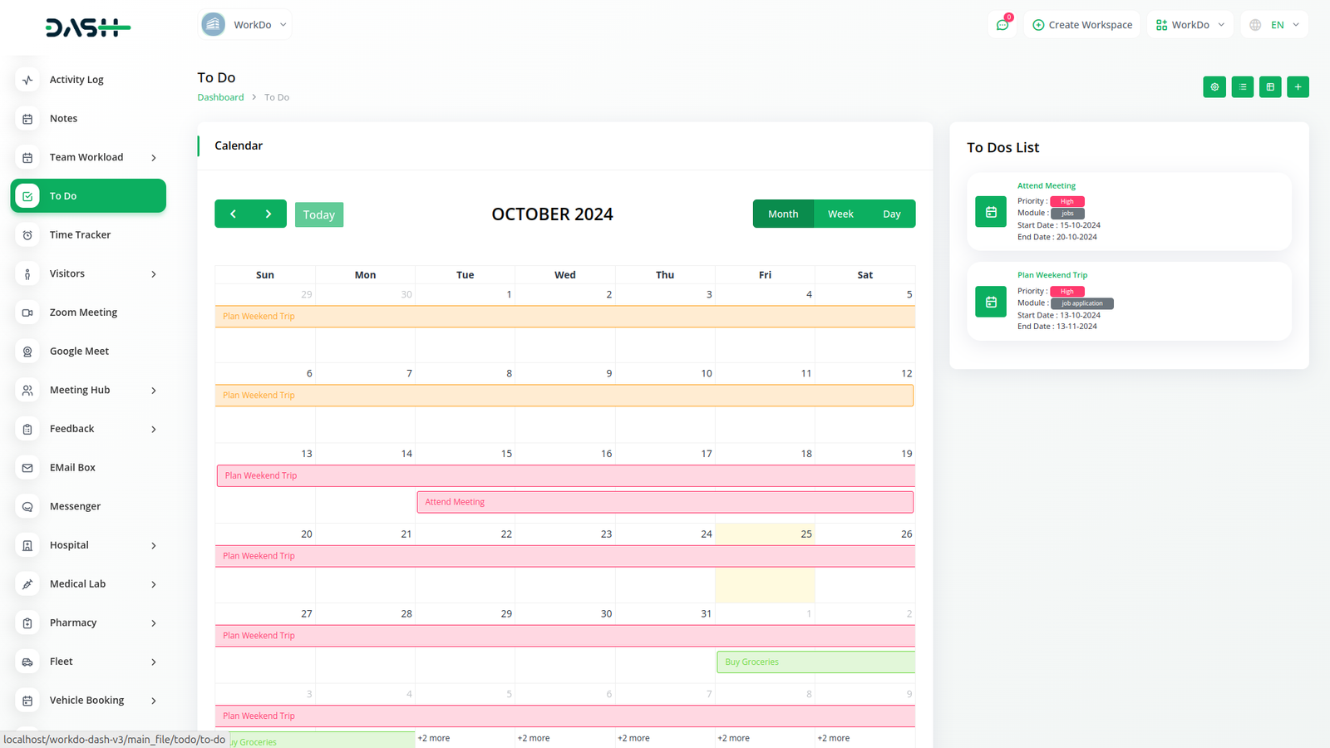Screen dimensions: 1330x748
Task: Open the board/kanban view icon
Action: coord(1270,87)
